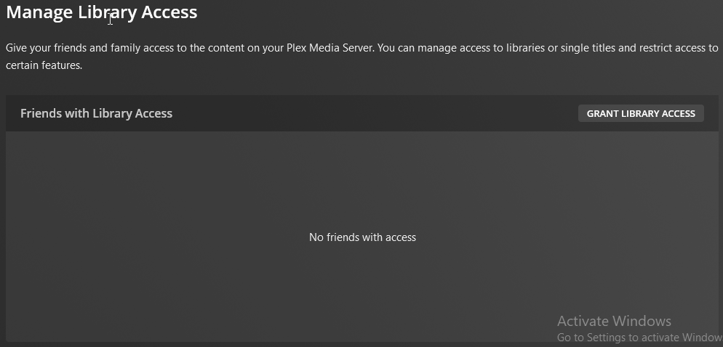Click the word 'Give' starting the description

[17, 48]
